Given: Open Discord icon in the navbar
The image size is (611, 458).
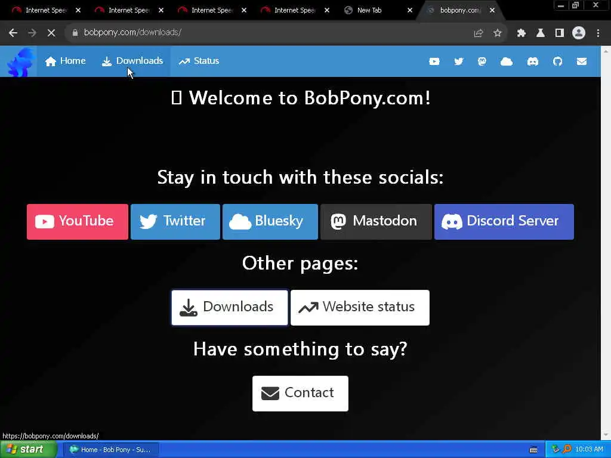Looking at the screenshot, I should click(x=533, y=61).
